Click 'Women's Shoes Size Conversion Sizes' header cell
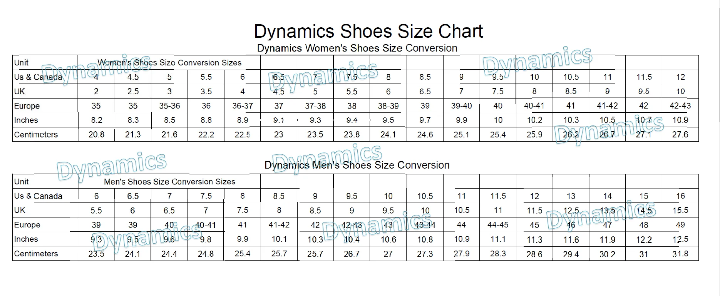720x296 pixels. point(169,63)
